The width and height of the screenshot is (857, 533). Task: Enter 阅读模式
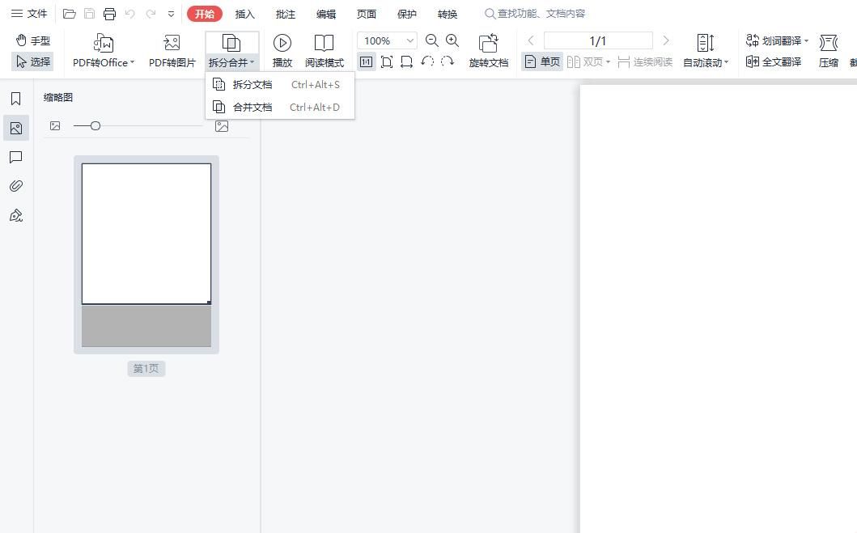325,50
